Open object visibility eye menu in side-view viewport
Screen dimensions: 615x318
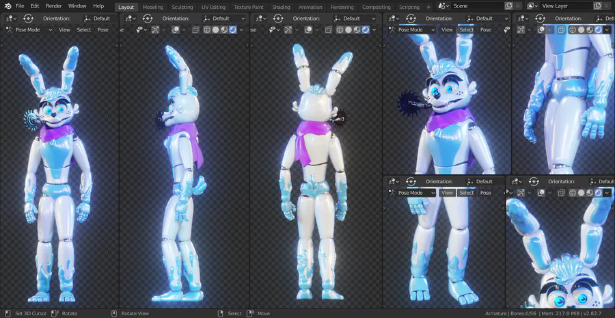(141, 30)
